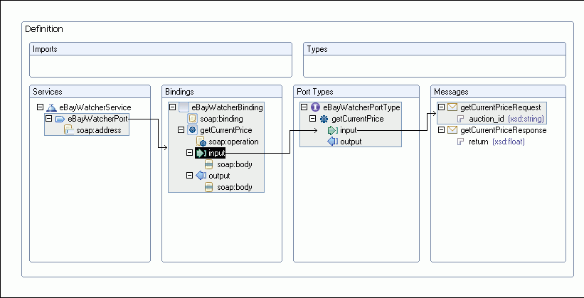The width and height of the screenshot is (584, 298).
Task: Click the Definition title text
Action: point(44,29)
